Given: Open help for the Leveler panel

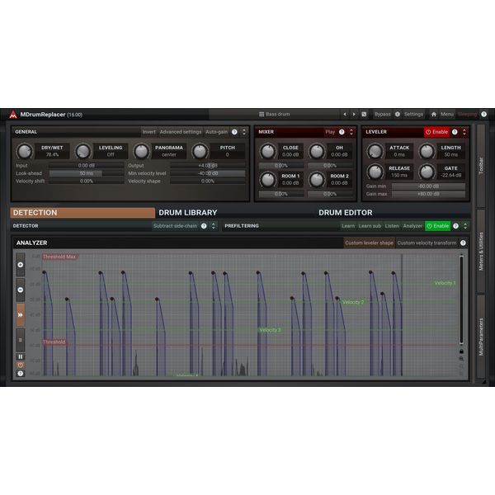Looking at the screenshot, I should [455, 132].
